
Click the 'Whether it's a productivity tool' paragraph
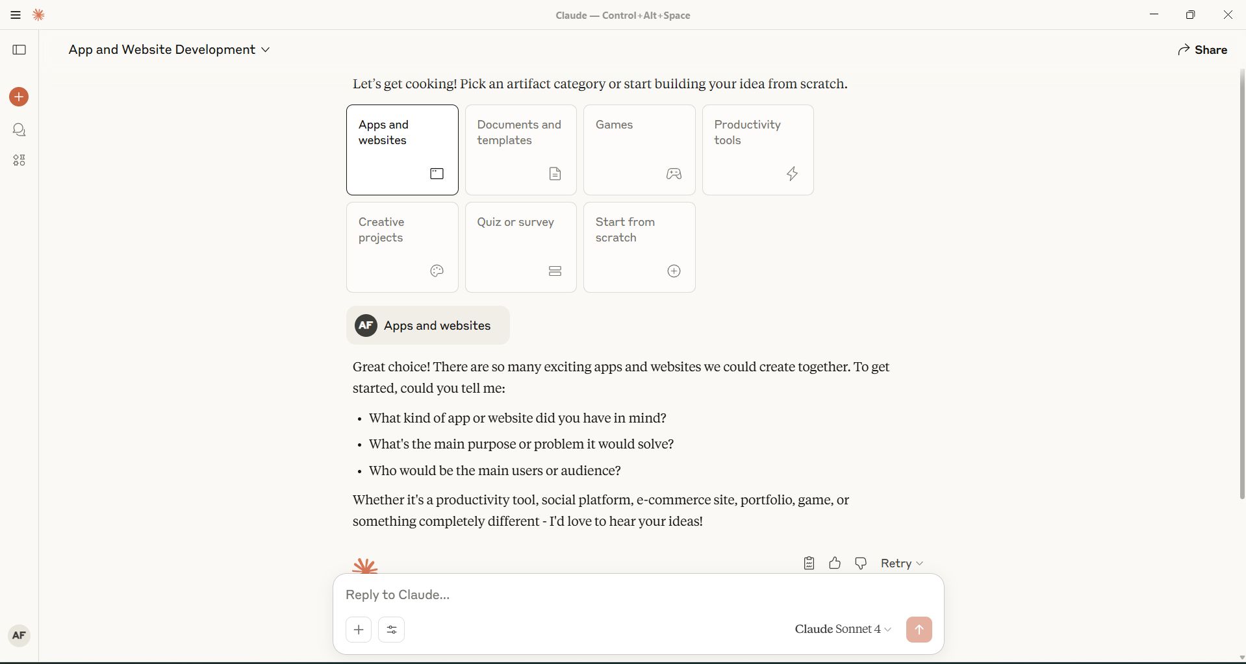(x=601, y=510)
